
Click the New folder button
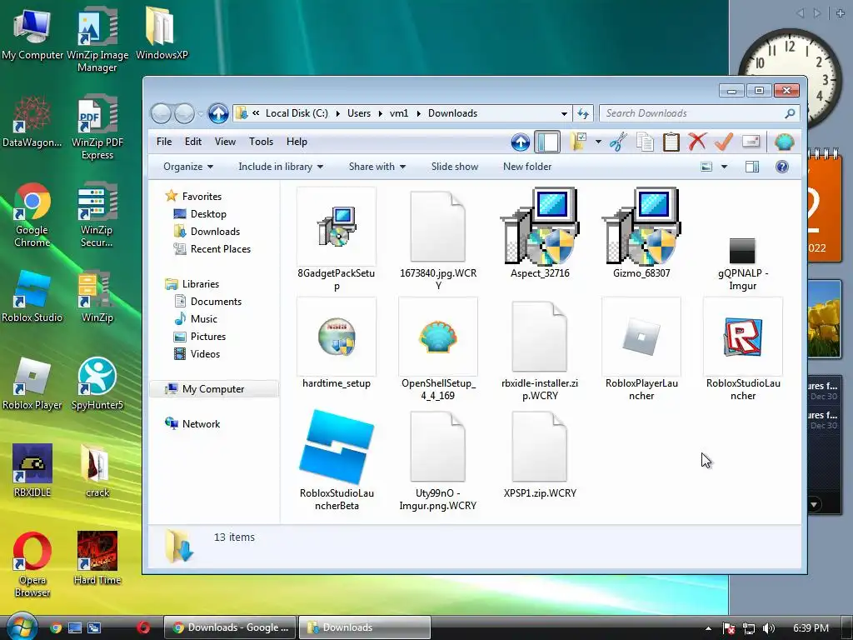click(x=527, y=167)
